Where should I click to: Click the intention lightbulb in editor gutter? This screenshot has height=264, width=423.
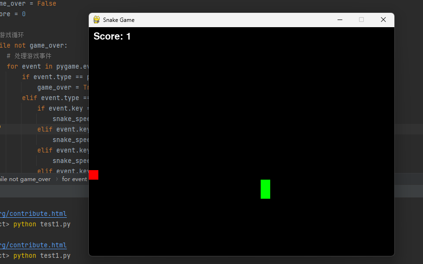click(0, 127)
